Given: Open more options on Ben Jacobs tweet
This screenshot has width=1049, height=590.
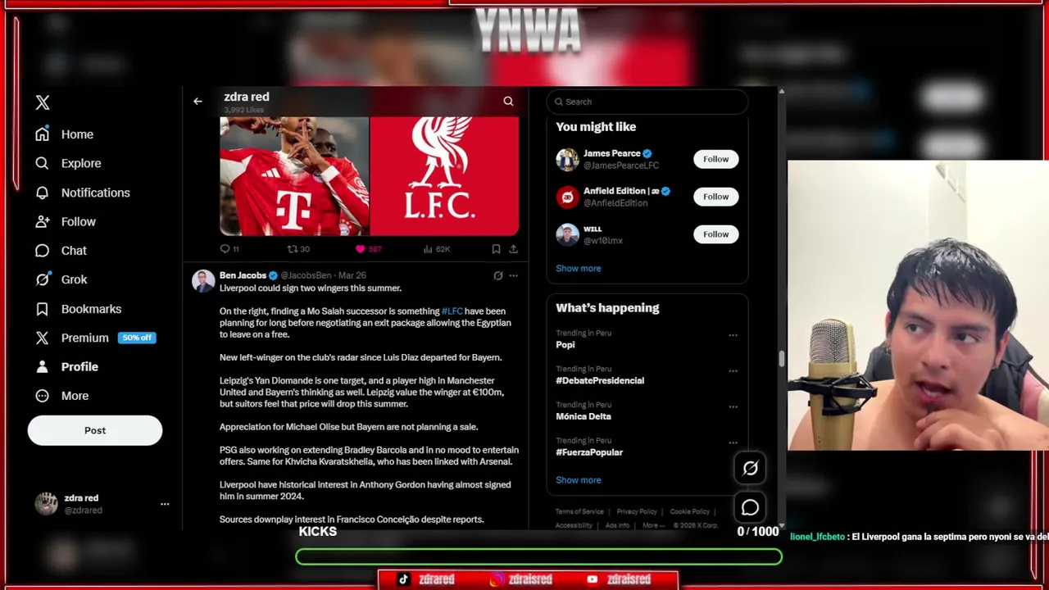Looking at the screenshot, I should coord(513,275).
